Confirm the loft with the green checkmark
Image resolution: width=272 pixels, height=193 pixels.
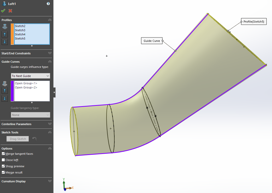point(3,11)
